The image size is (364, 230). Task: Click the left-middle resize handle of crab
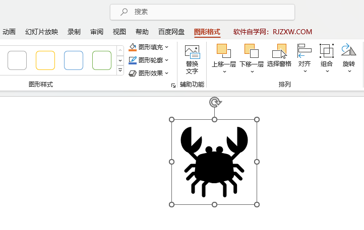tap(171, 162)
